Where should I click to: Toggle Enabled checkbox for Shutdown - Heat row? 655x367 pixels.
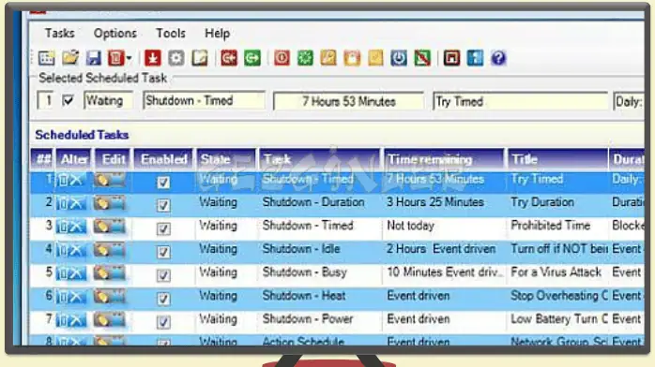163,299
